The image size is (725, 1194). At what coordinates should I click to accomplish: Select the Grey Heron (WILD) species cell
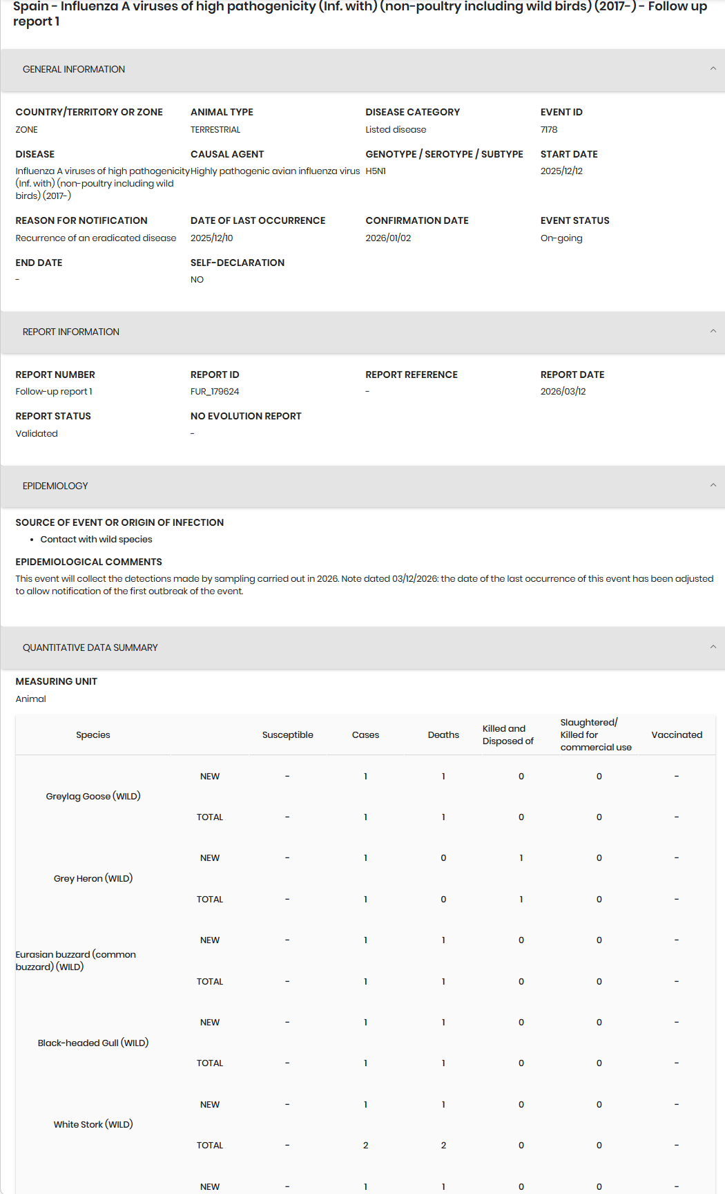coord(93,879)
